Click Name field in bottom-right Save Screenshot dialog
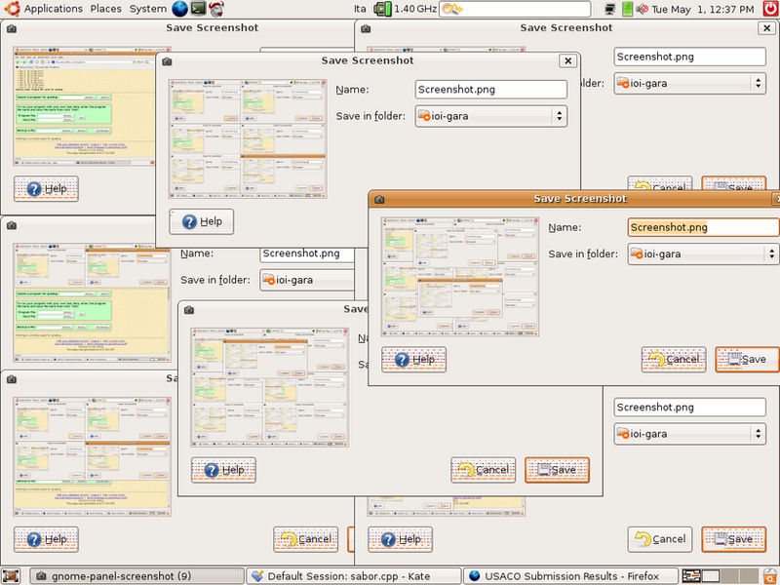 click(689, 408)
